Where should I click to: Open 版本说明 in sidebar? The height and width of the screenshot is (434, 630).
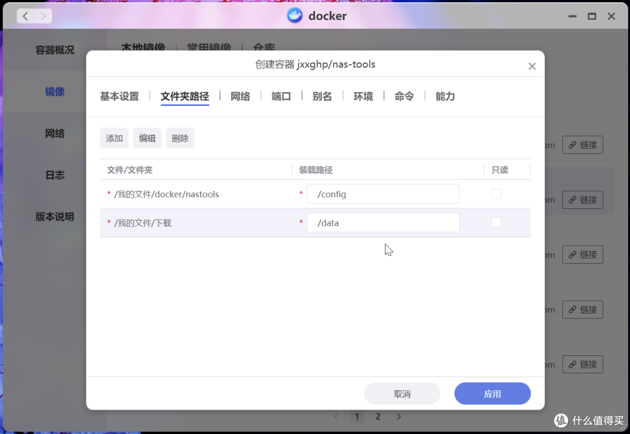pyautogui.click(x=55, y=217)
